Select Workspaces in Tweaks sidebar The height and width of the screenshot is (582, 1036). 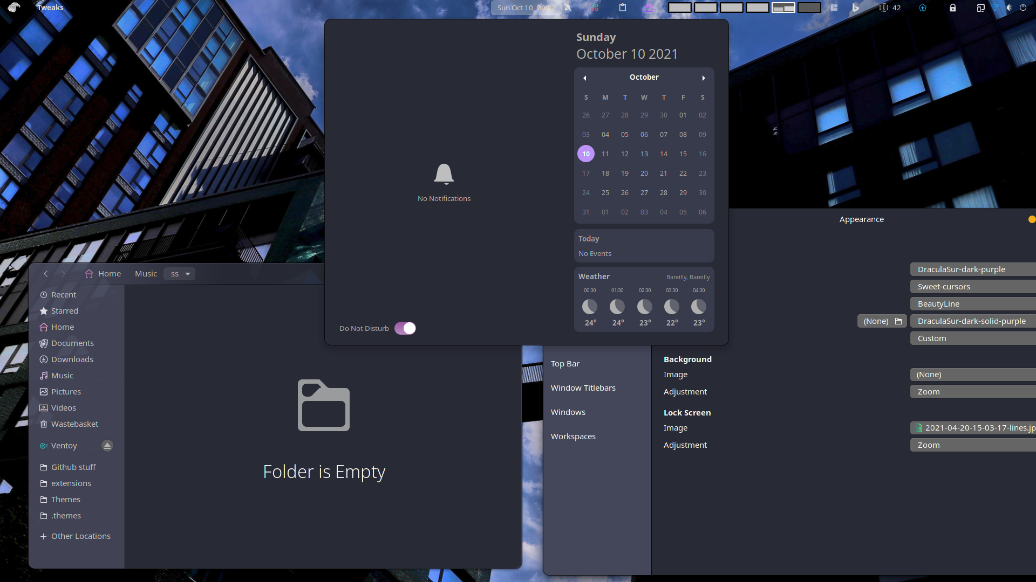click(x=573, y=436)
